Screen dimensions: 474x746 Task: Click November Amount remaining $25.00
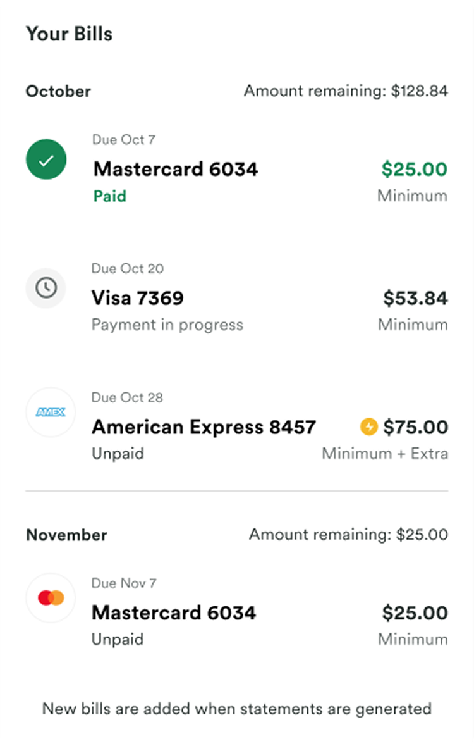click(x=348, y=534)
